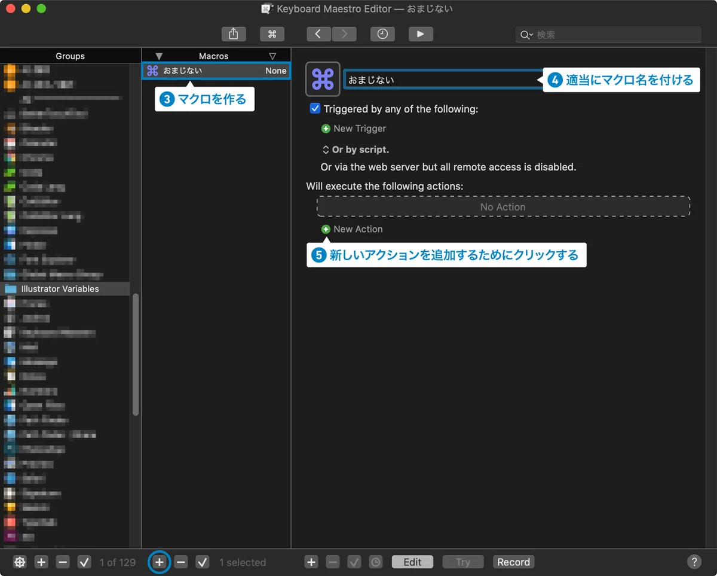Toggle the filled sort triangle in Macros header
717x576 pixels.
[x=159, y=56]
